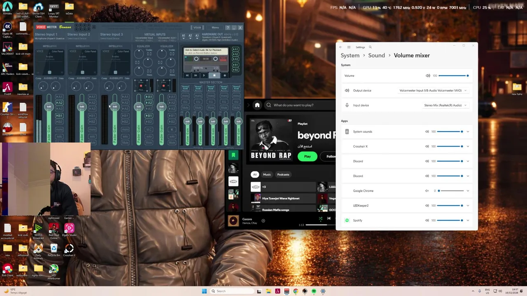Open the Elgato Studio desktop icon
This screenshot has width=527, height=296.
coord(69,230)
